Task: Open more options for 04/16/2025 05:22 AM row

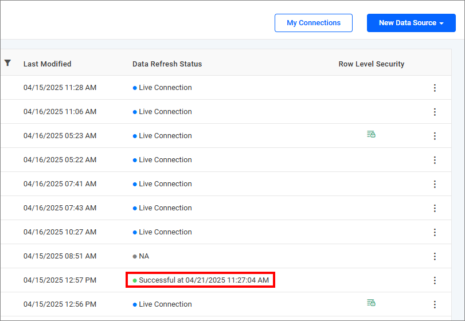Action: tap(435, 160)
